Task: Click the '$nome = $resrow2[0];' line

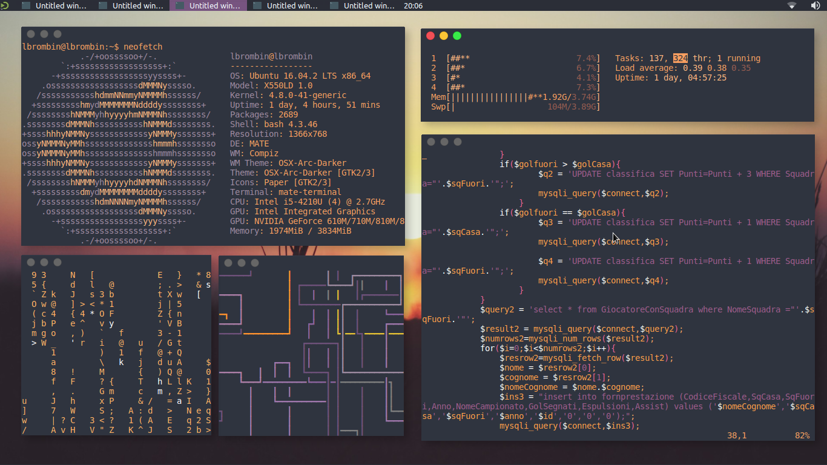Action: tap(548, 368)
